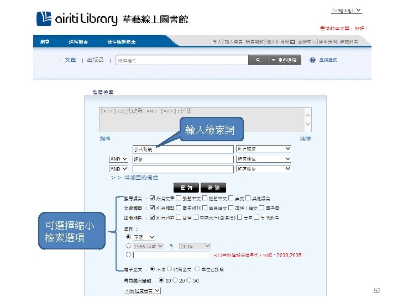The image size is (398, 298).
Task: Click the 查詢歷史 link
Action: pyautogui.click(x=328, y=60)
